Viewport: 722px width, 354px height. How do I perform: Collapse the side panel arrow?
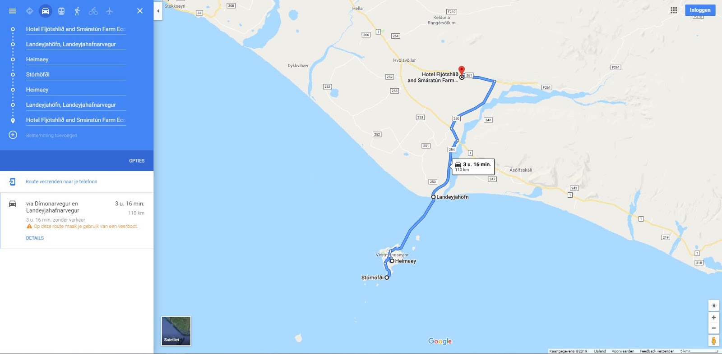158,11
